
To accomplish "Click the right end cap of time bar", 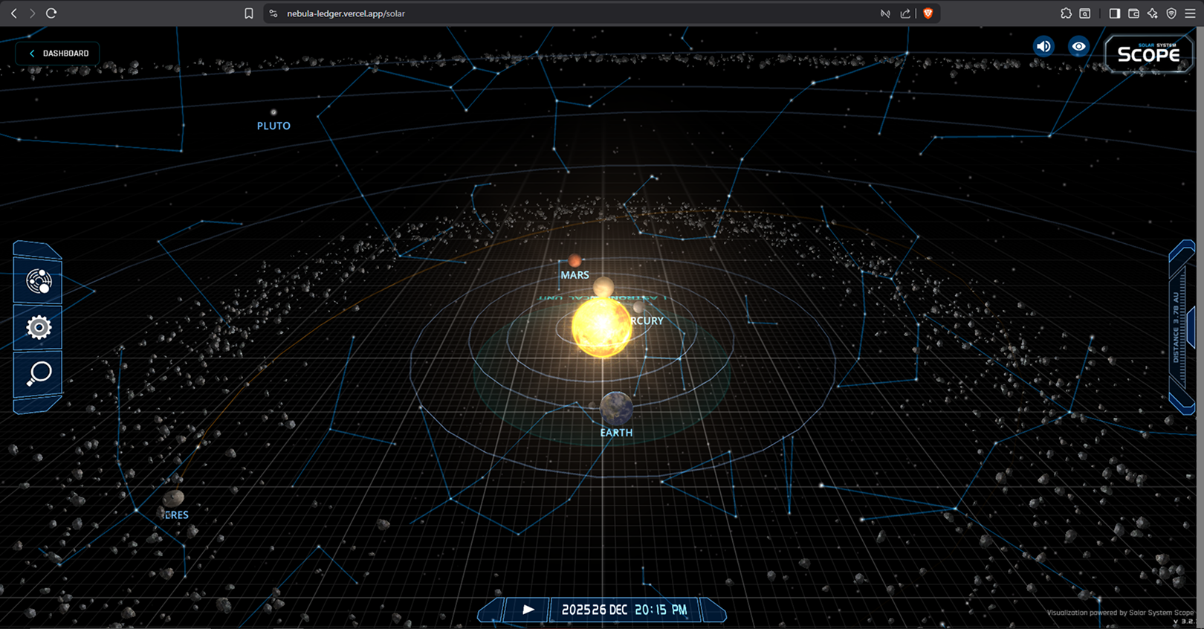I will point(713,610).
